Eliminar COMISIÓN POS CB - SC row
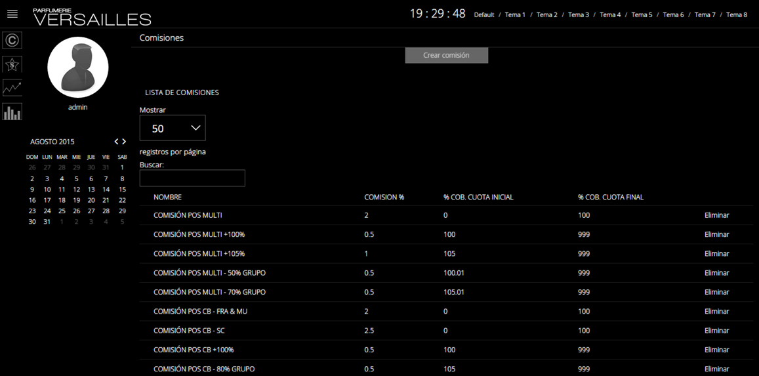This screenshot has height=376, width=759. (x=716, y=331)
